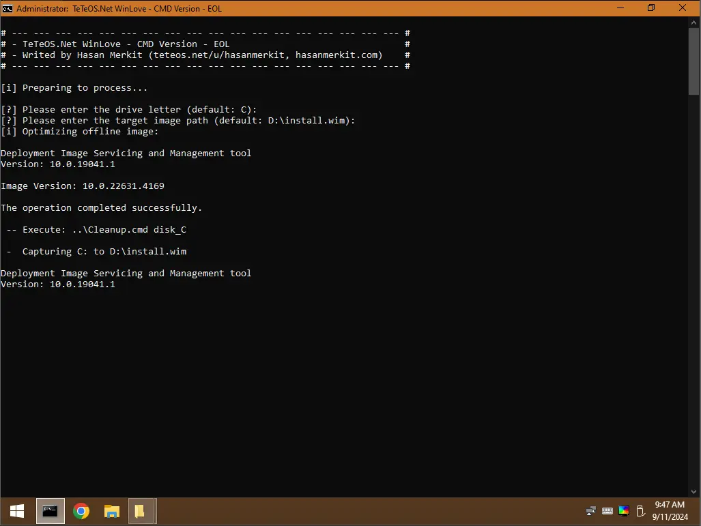Open the on-screen keyboard tray icon
701x526 pixels.
(607, 511)
